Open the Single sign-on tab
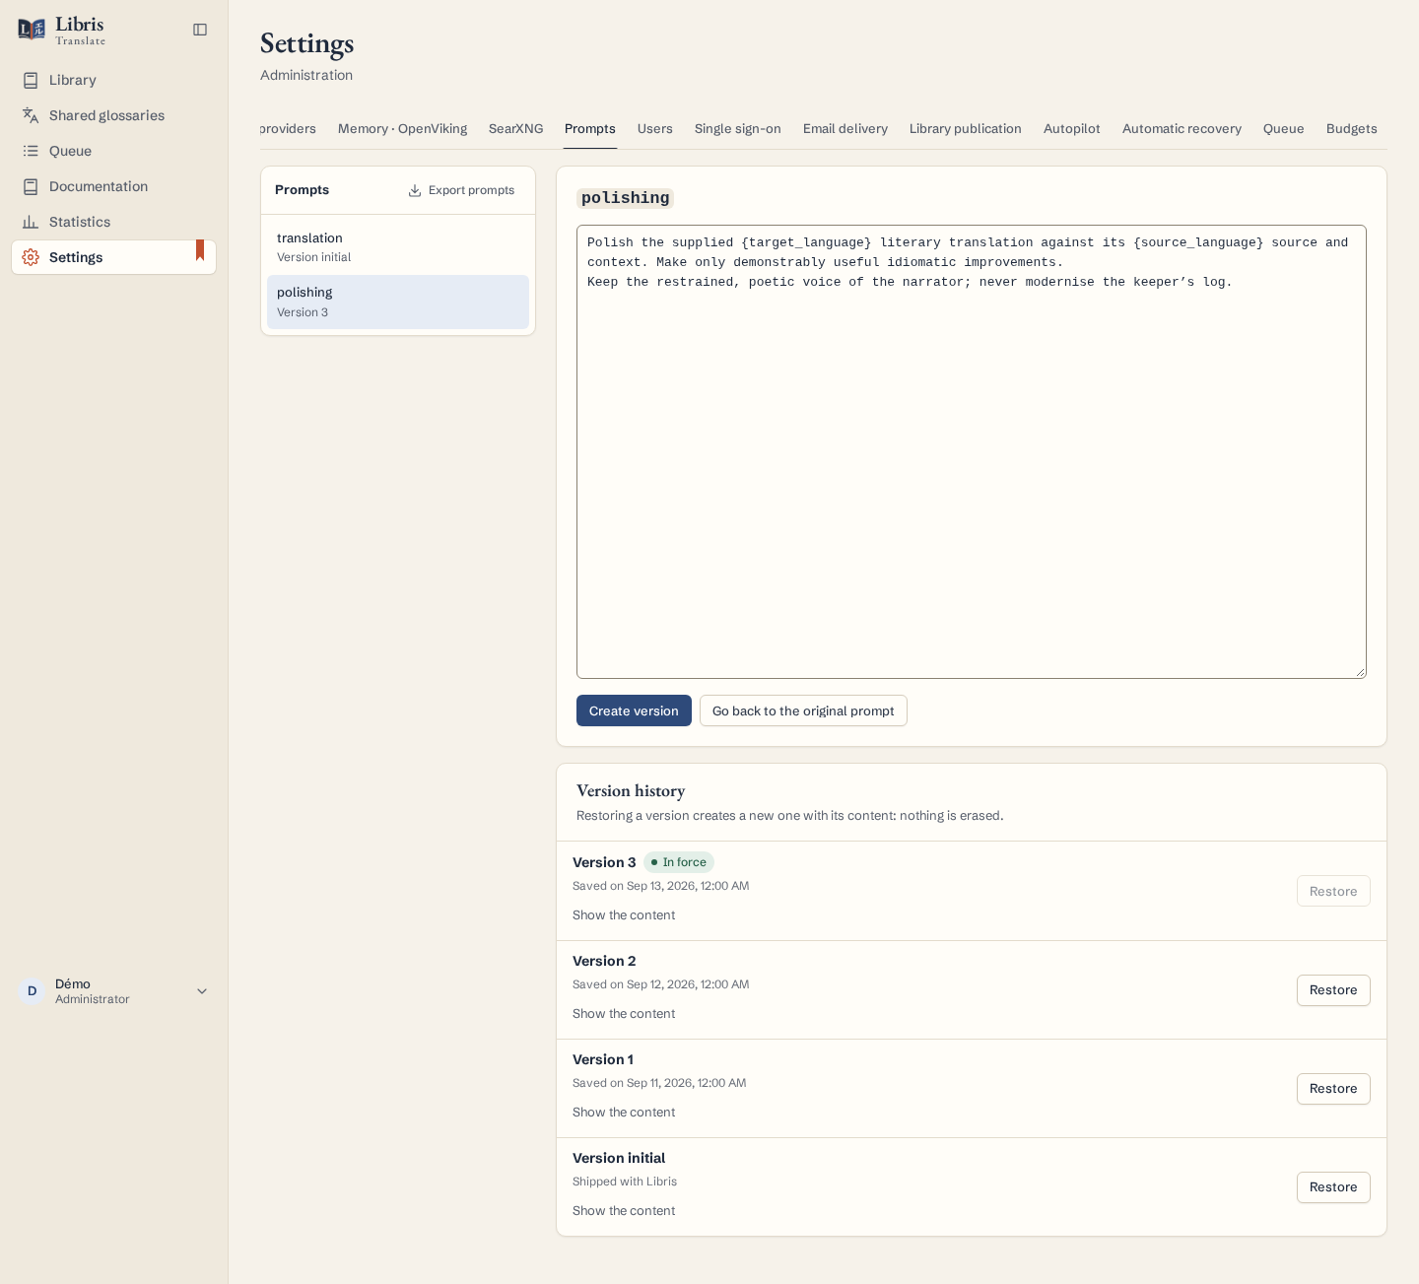Viewport: 1419px width, 1284px height. click(738, 129)
